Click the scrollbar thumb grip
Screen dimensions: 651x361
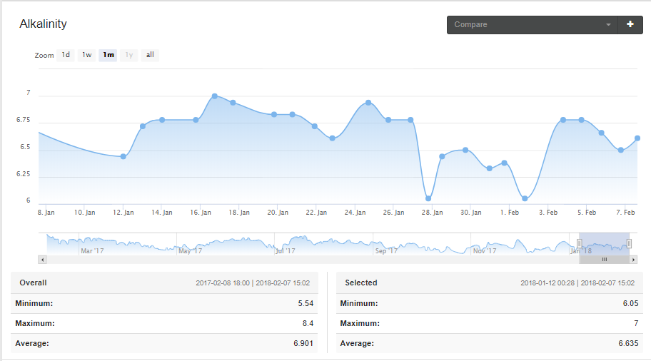[x=605, y=260]
